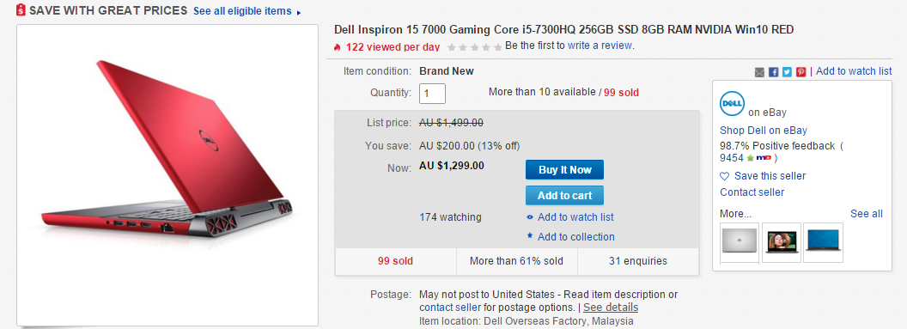Click eye icon beside Add to watch list

[529, 217]
